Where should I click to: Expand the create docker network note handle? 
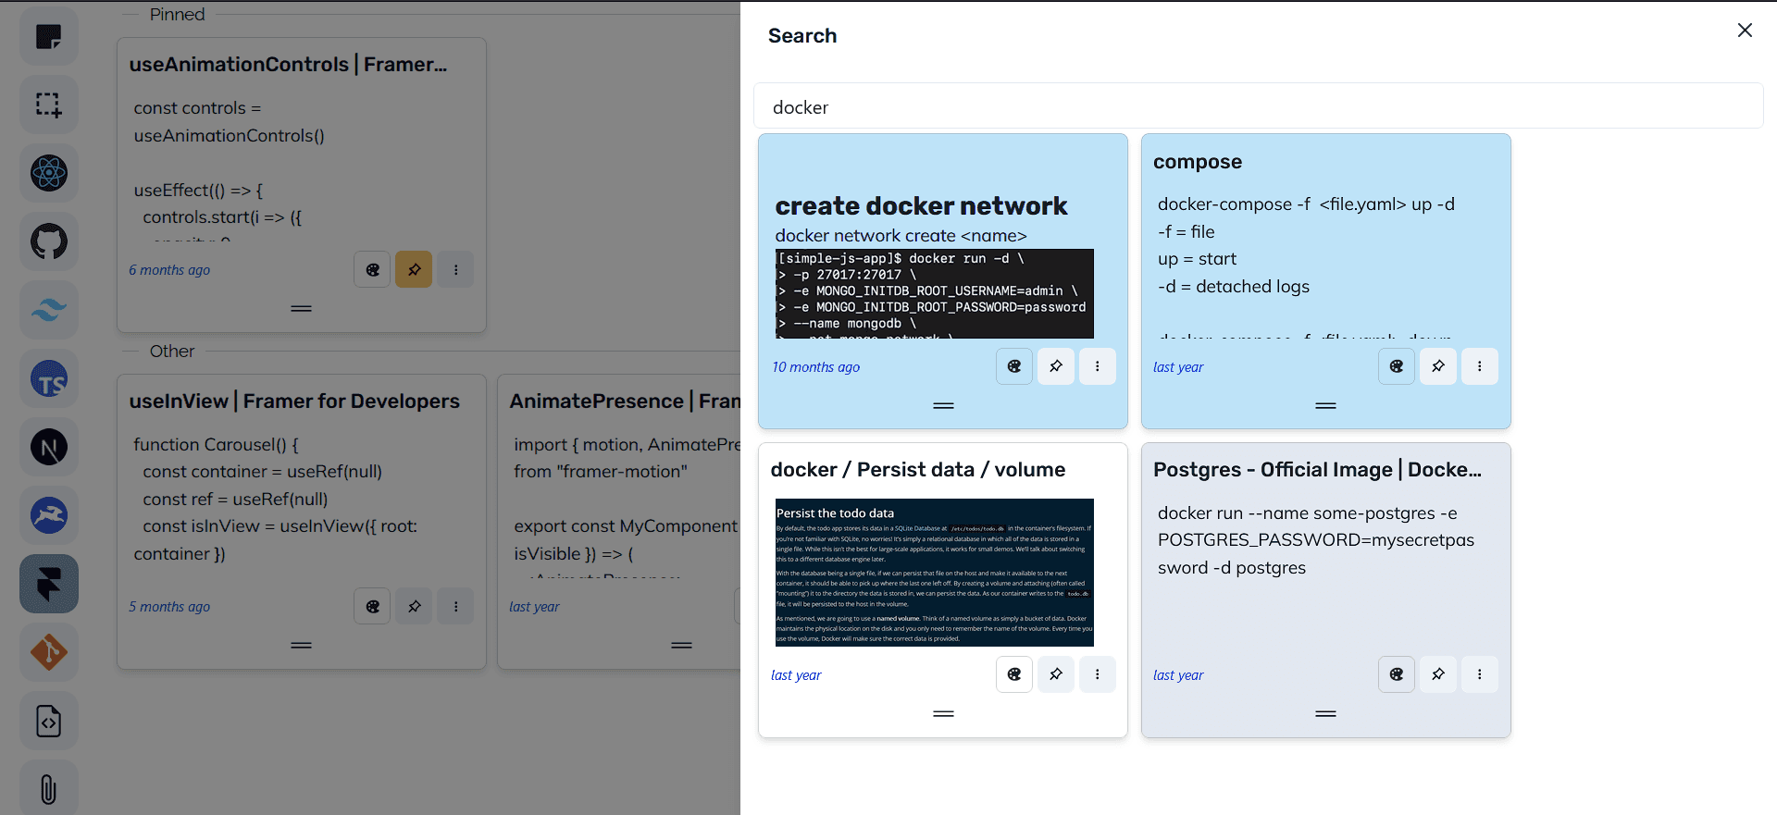pos(943,406)
